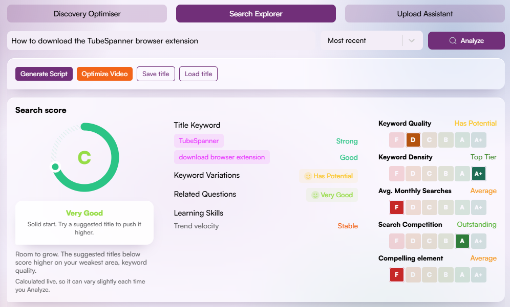510x307 pixels.
Task: Open the Most recent sort dropdown
Action: (371, 40)
